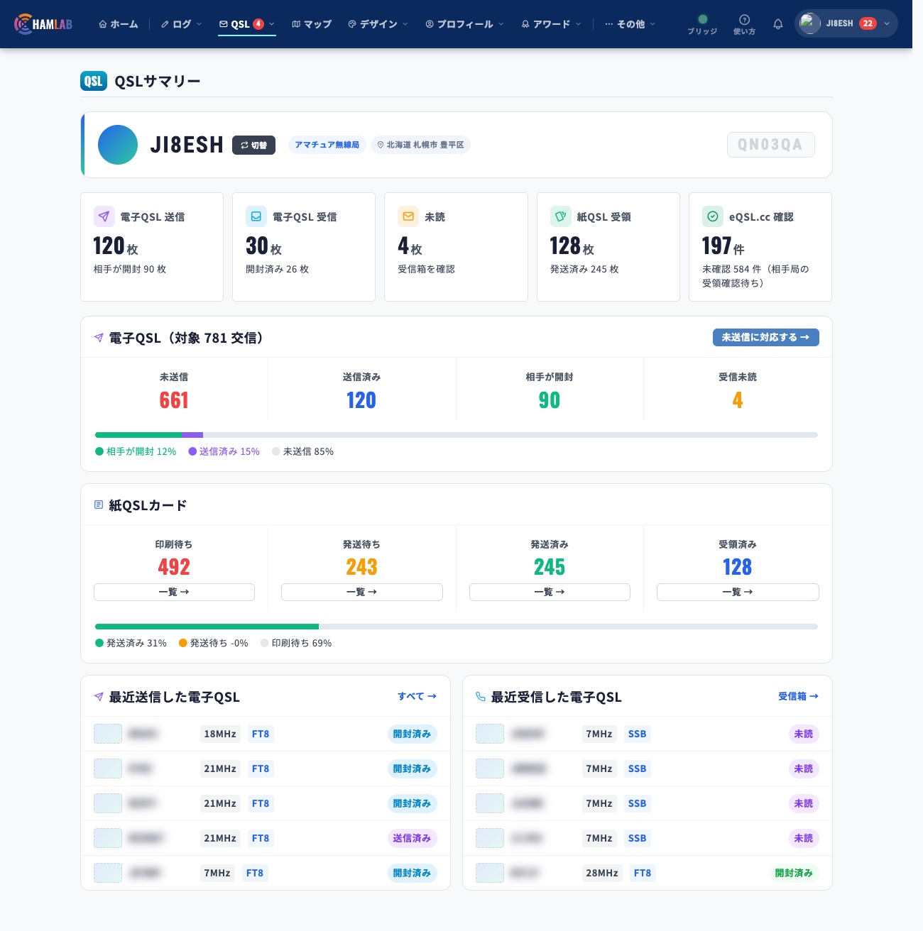Expand the その他 menu
Screen dimensions: 923x931
click(630, 24)
